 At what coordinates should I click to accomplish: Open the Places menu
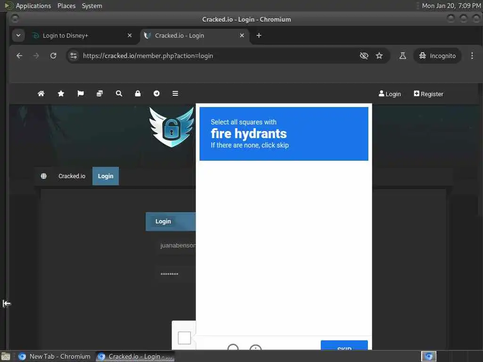[67, 6]
